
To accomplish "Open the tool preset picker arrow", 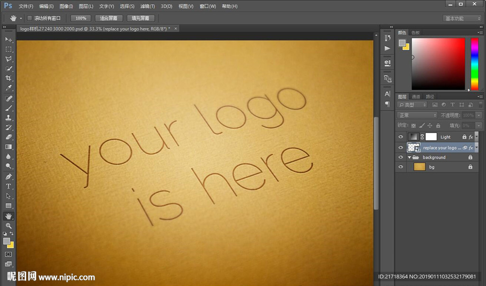I will [21, 18].
